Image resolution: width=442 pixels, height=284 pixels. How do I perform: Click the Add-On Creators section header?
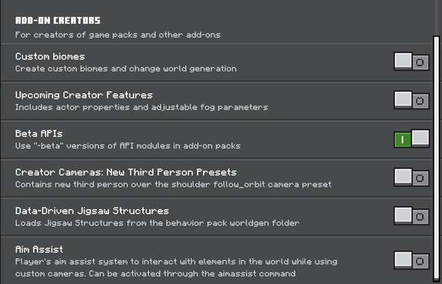(57, 21)
